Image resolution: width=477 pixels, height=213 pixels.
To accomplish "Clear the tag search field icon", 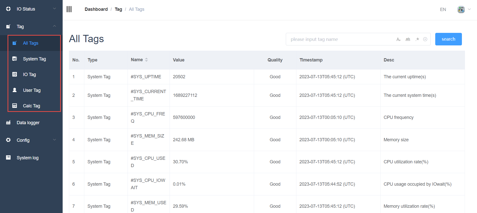I will tap(425, 39).
